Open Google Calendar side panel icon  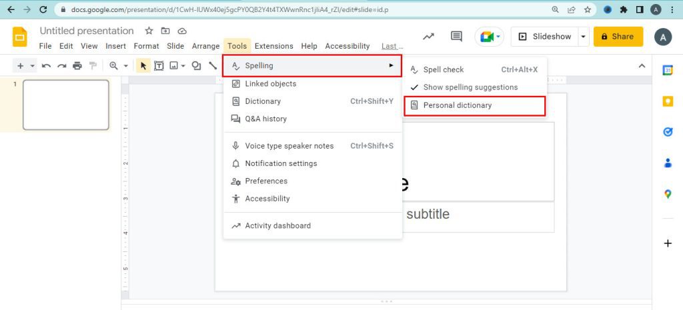click(668, 70)
